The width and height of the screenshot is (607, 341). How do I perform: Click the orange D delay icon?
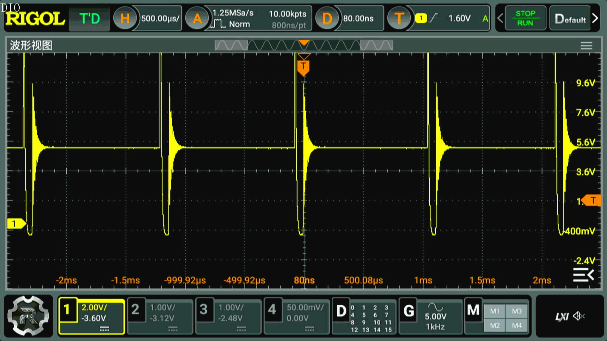[x=327, y=18]
